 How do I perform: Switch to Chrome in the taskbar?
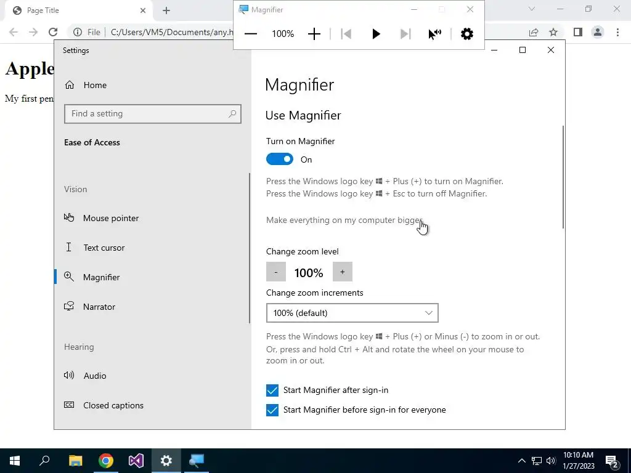pos(106,461)
